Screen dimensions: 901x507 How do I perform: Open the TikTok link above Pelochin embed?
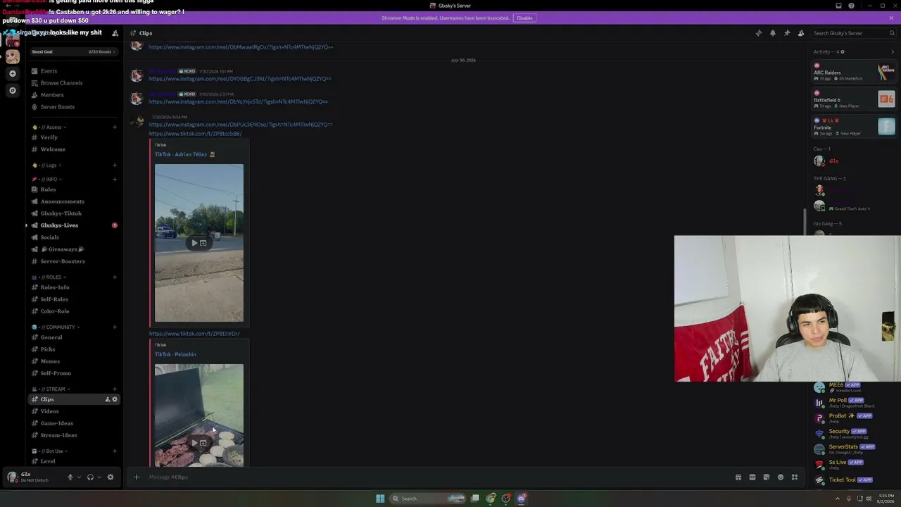pos(194,334)
